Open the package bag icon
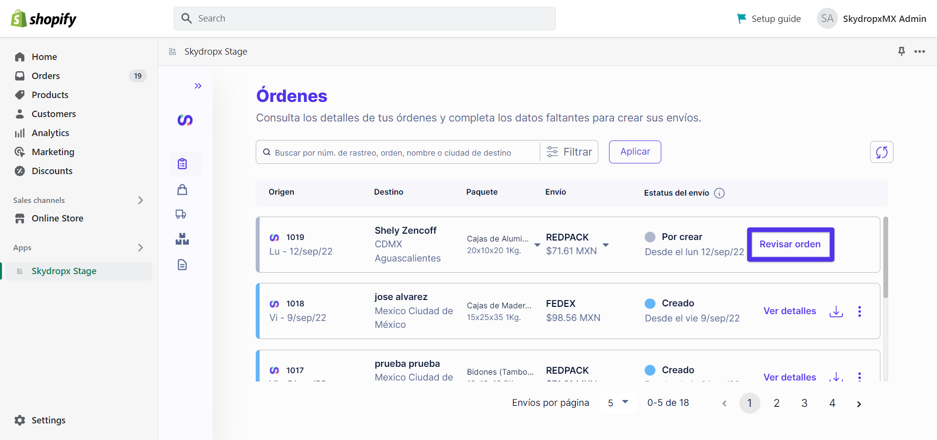Image resolution: width=937 pixels, height=440 pixels. point(183,190)
